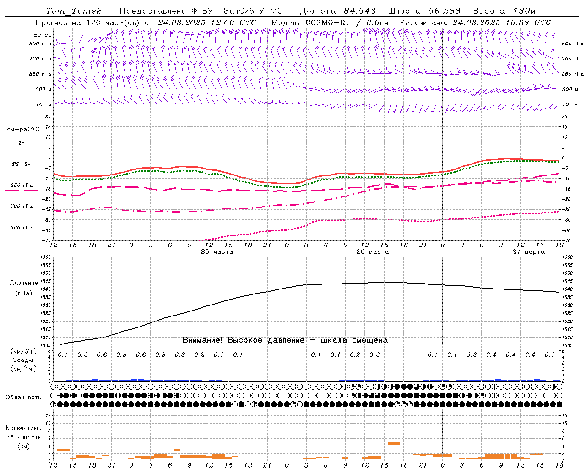
Task: Click the 500 м wind level label on left
Action: pos(43,89)
